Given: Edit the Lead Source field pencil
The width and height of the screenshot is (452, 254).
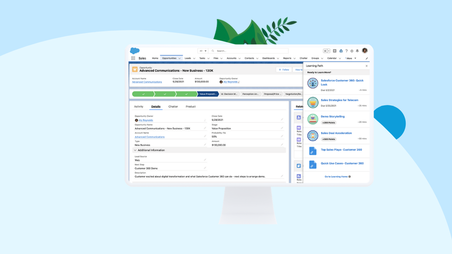Looking at the screenshot, I should click(205, 160).
